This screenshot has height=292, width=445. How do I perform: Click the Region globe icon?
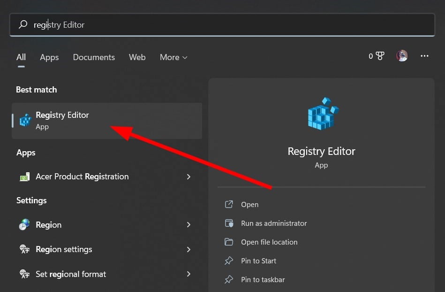point(24,224)
